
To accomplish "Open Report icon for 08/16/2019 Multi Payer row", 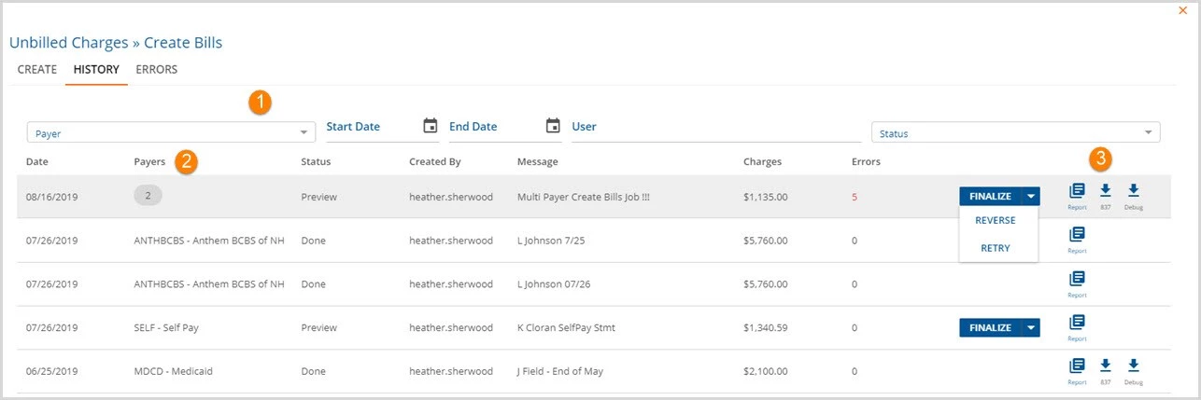I will pos(1077,191).
